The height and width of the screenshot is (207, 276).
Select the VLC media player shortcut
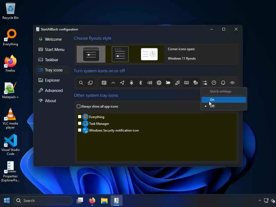point(11,119)
